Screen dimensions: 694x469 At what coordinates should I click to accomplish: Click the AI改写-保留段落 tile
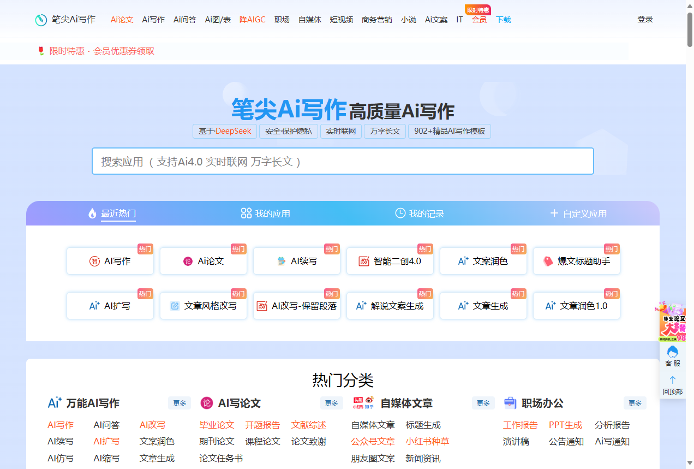tap(297, 306)
